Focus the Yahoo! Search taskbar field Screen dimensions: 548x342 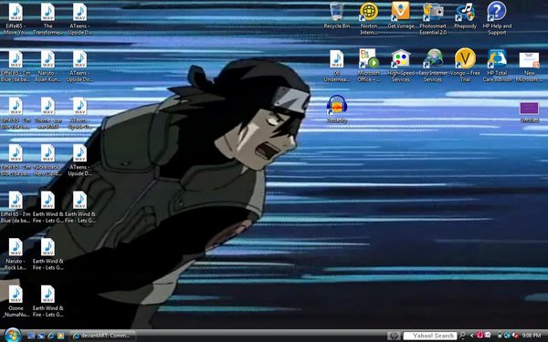tap(430, 336)
